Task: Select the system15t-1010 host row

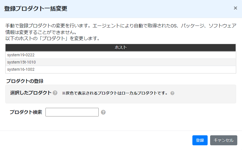Action: coord(121,62)
